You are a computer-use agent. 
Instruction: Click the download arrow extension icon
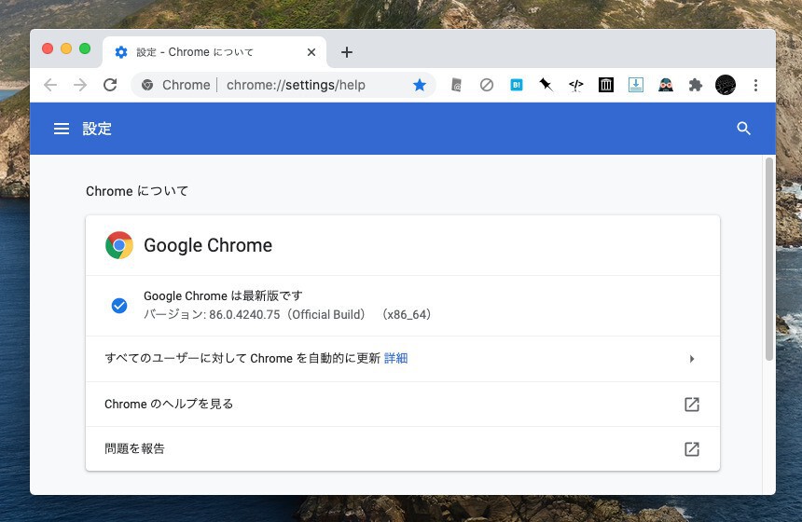pos(636,85)
